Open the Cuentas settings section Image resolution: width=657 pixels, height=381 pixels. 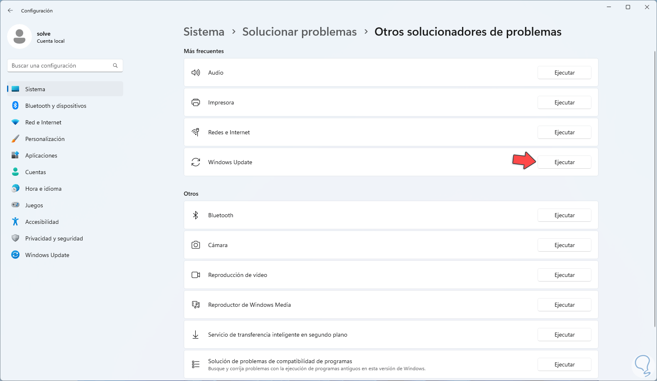[36, 172]
